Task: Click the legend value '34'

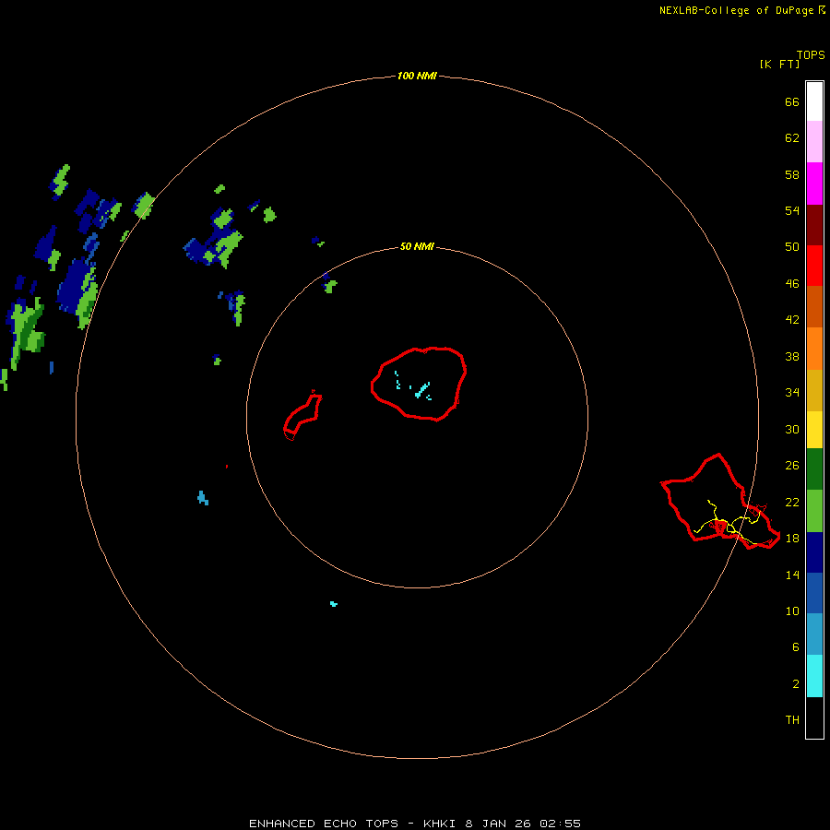Action: point(792,393)
